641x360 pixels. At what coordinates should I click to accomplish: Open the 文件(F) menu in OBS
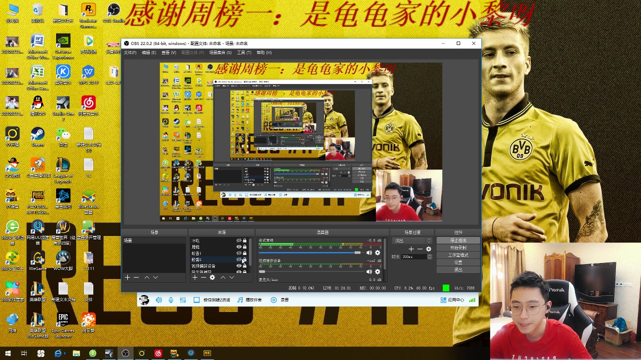pos(130,52)
